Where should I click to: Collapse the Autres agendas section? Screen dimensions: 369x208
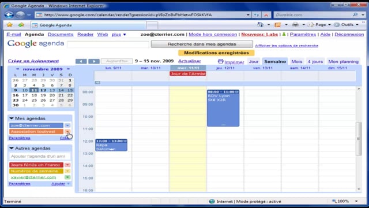[12, 148]
